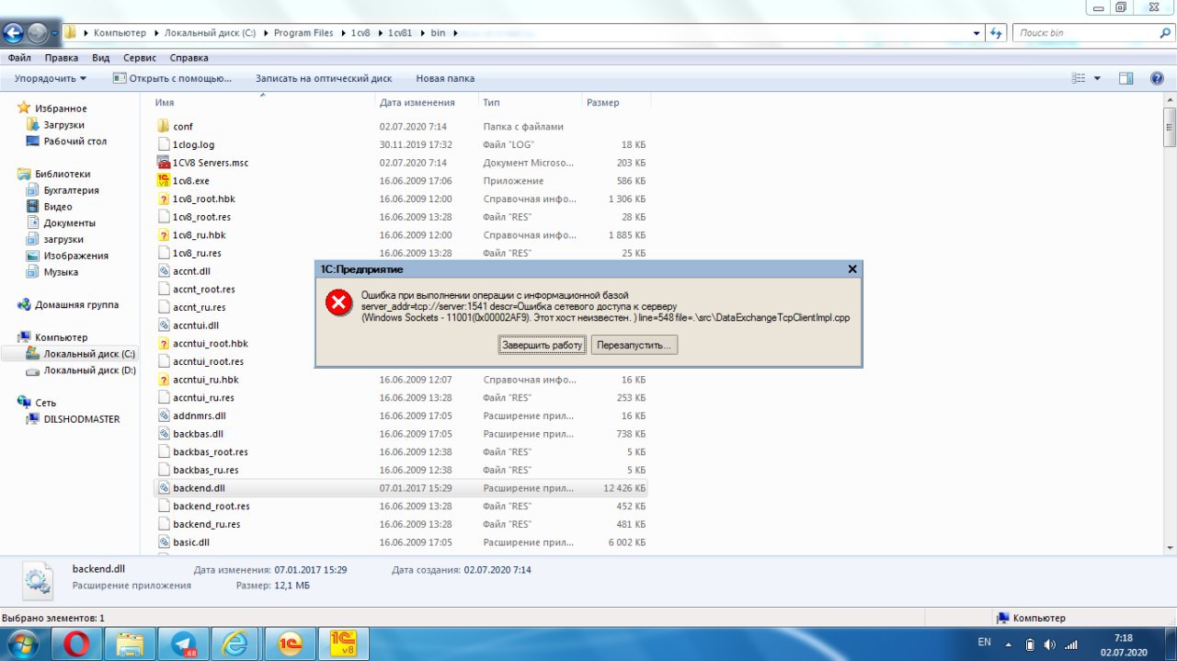Click 'Записать на оптический диск'
This screenshot has height=661, width=1177.
click(x=324, y=79)
